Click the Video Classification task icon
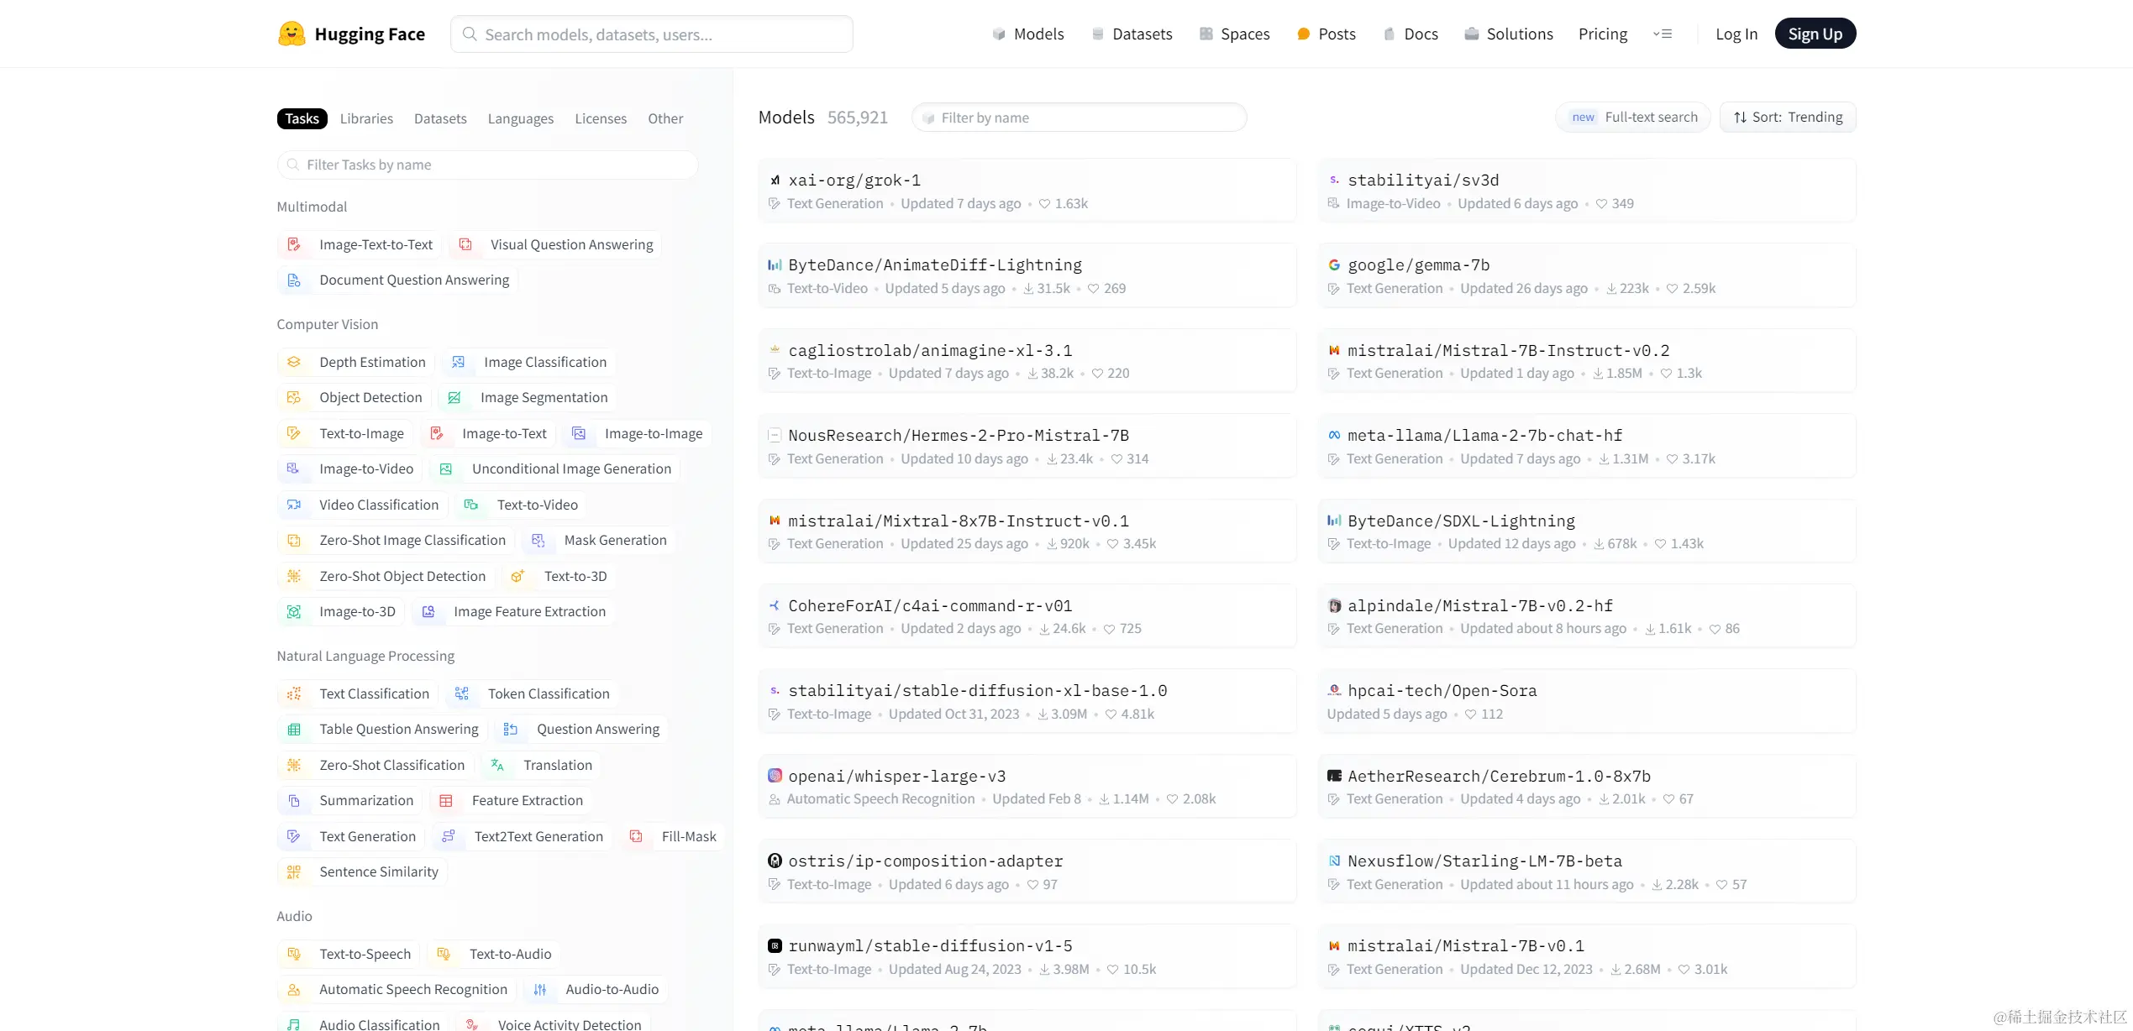 pyautogui.click(x=294, y=505)
